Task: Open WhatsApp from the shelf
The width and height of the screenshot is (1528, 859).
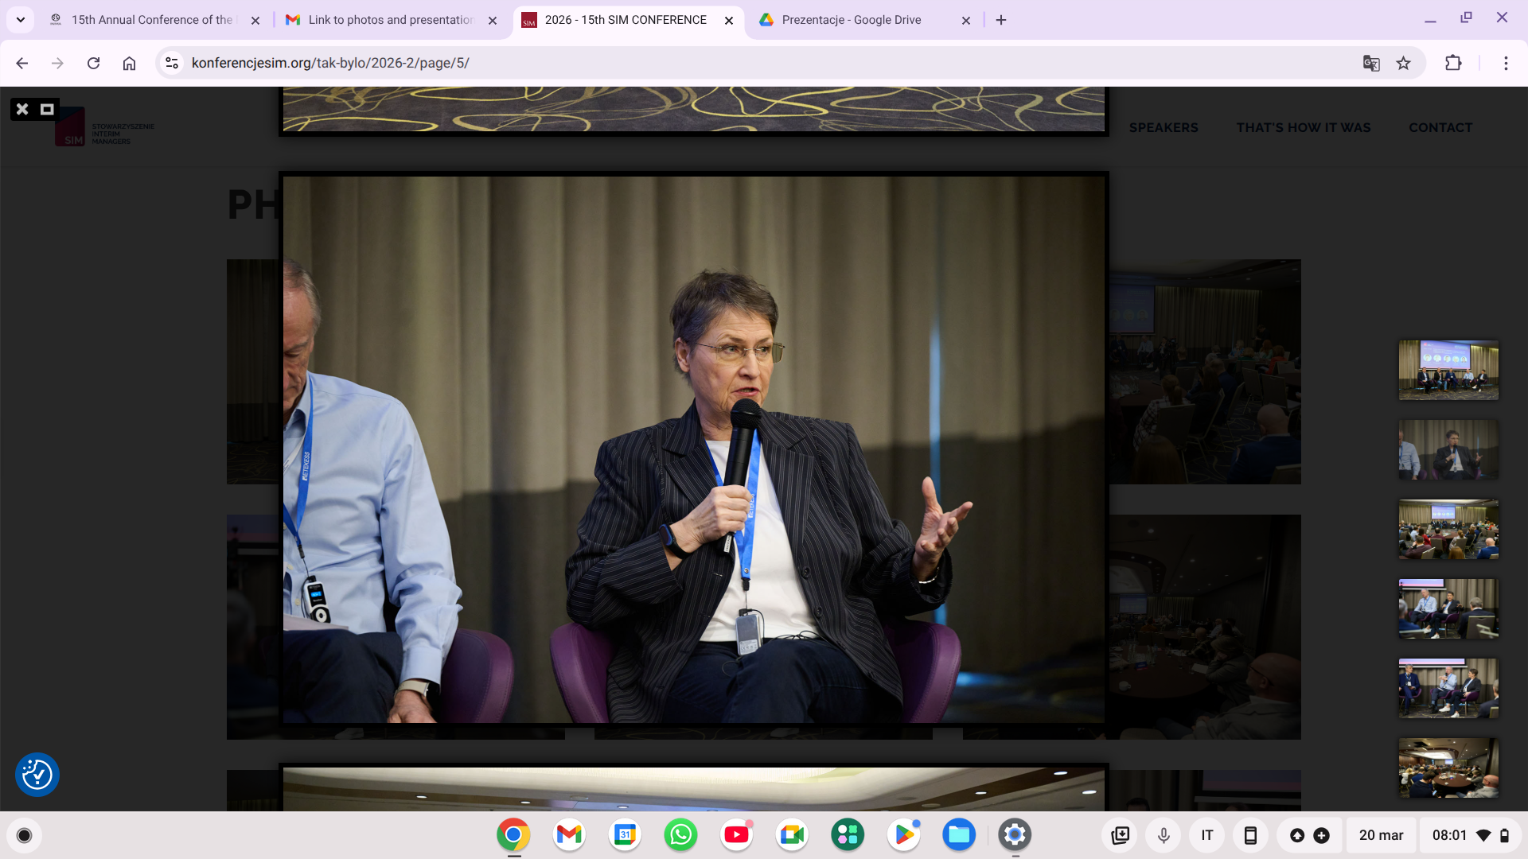Action: coord(680,835)
